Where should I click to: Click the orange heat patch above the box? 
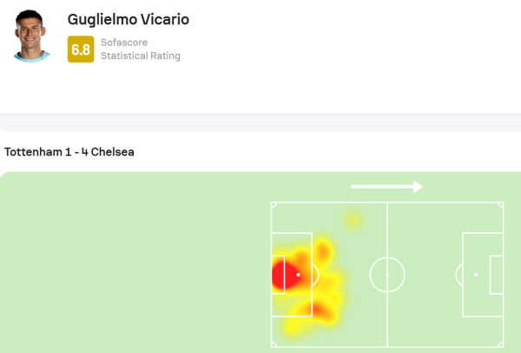pos(323,251)
